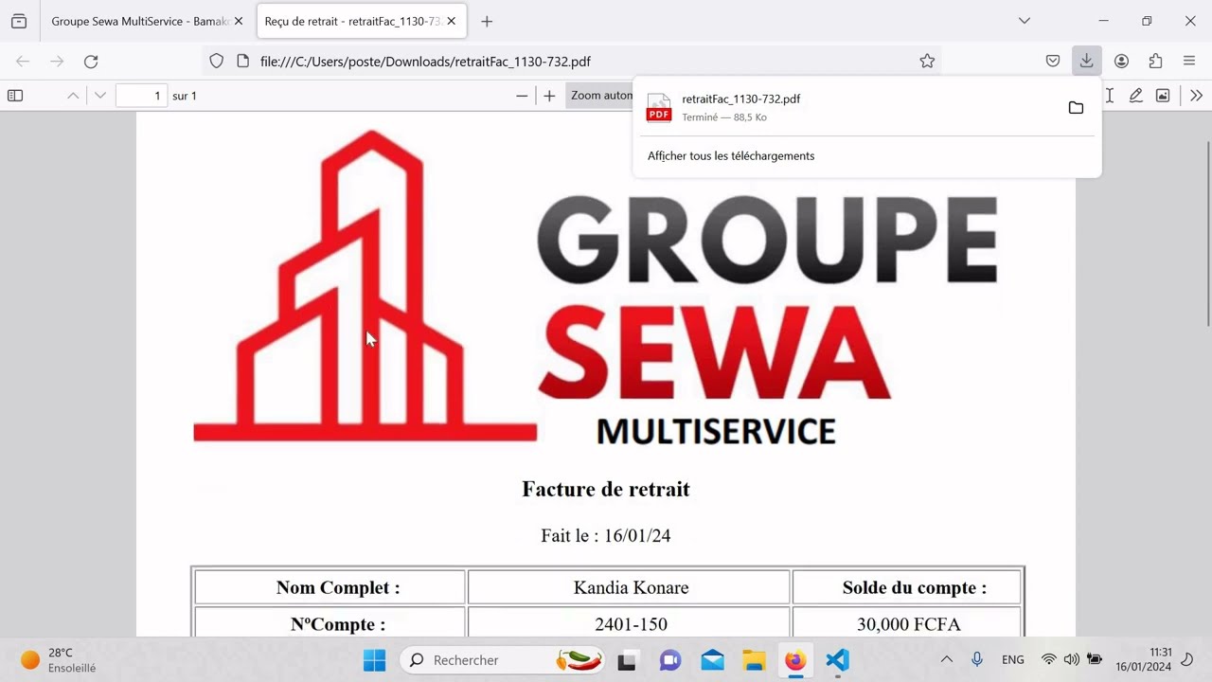Open the Firefox hamburger application menu

[x=1189, y=61]
